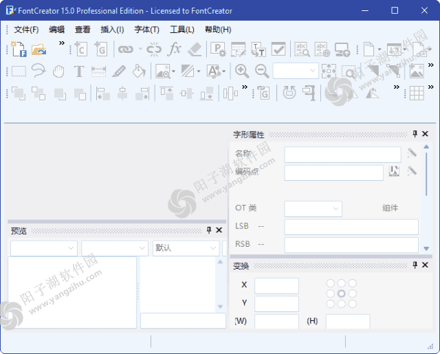The height and width of the screenshot is (354, 440).
Task: Expand the fill pattern dropdown arrow
Action: coord(199,71)
